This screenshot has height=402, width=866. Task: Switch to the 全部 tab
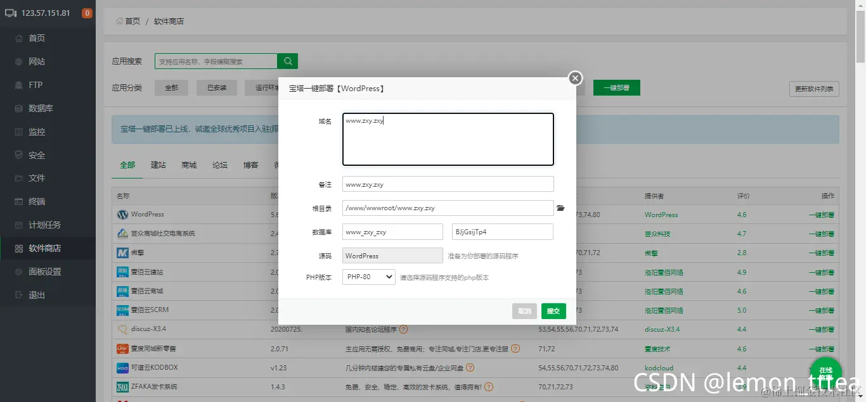point(127,165)
